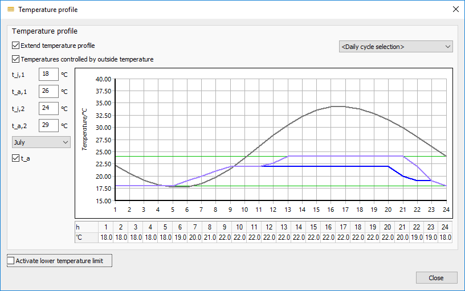The width and height of the screenshot is (465, 291).
Task: Open the Daily cycle selection dropdown
Action: point(395,47)
